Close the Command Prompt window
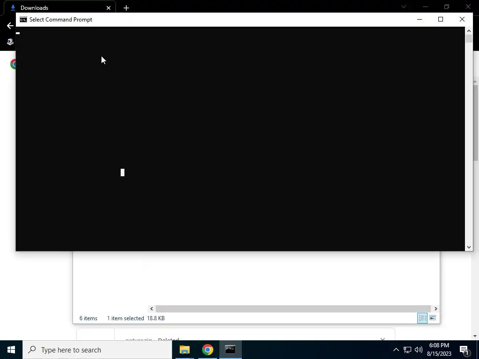Image resolution: width=479 pixels, height=359 pixels. [462, 19]
